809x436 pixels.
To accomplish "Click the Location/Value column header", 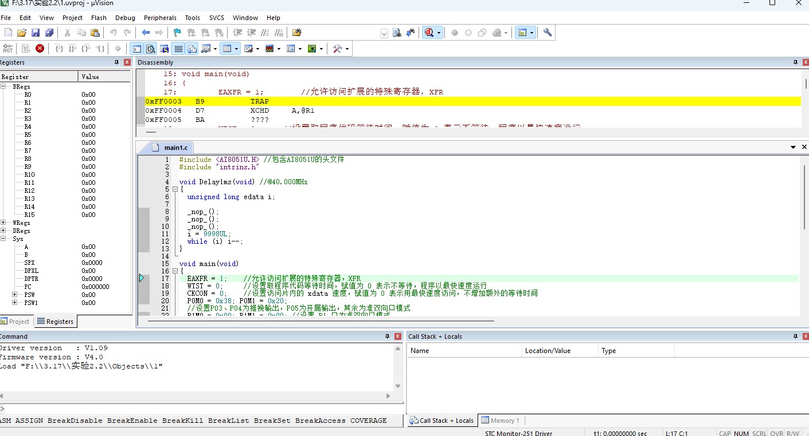I will [x=560, y=351].
